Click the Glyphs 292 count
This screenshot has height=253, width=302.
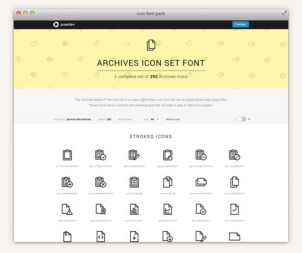tap(105, 119)
